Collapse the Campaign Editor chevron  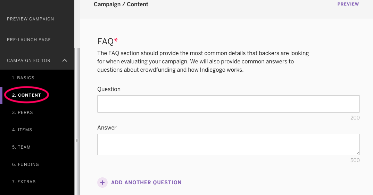[x=65, y=61]
